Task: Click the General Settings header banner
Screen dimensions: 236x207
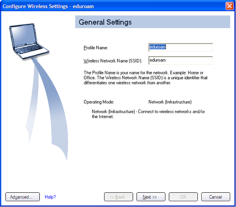Action: coord(153,22)
